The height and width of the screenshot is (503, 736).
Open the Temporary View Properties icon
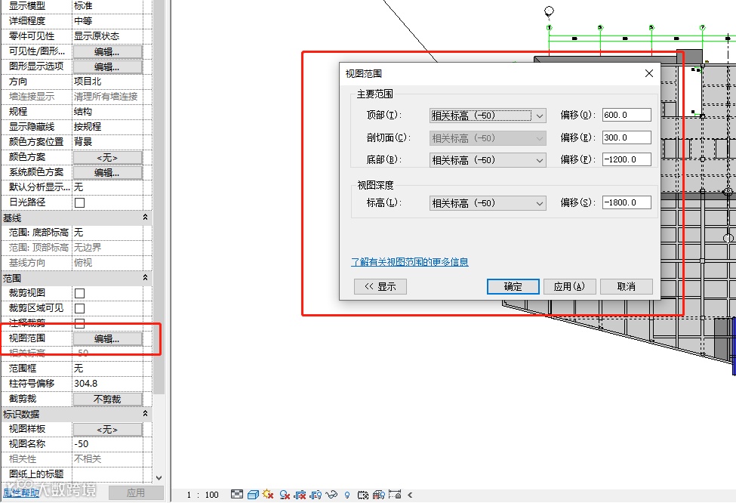click(363, 495)
